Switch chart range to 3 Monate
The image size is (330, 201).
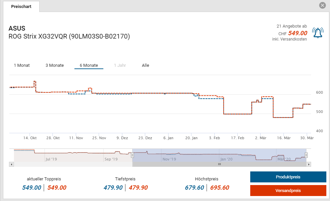(x=55, y=65)
